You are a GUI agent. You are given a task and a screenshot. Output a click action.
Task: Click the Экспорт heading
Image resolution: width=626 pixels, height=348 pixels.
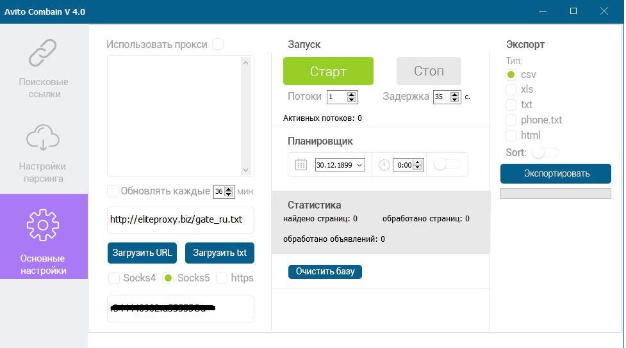click(x=525, y=44)
